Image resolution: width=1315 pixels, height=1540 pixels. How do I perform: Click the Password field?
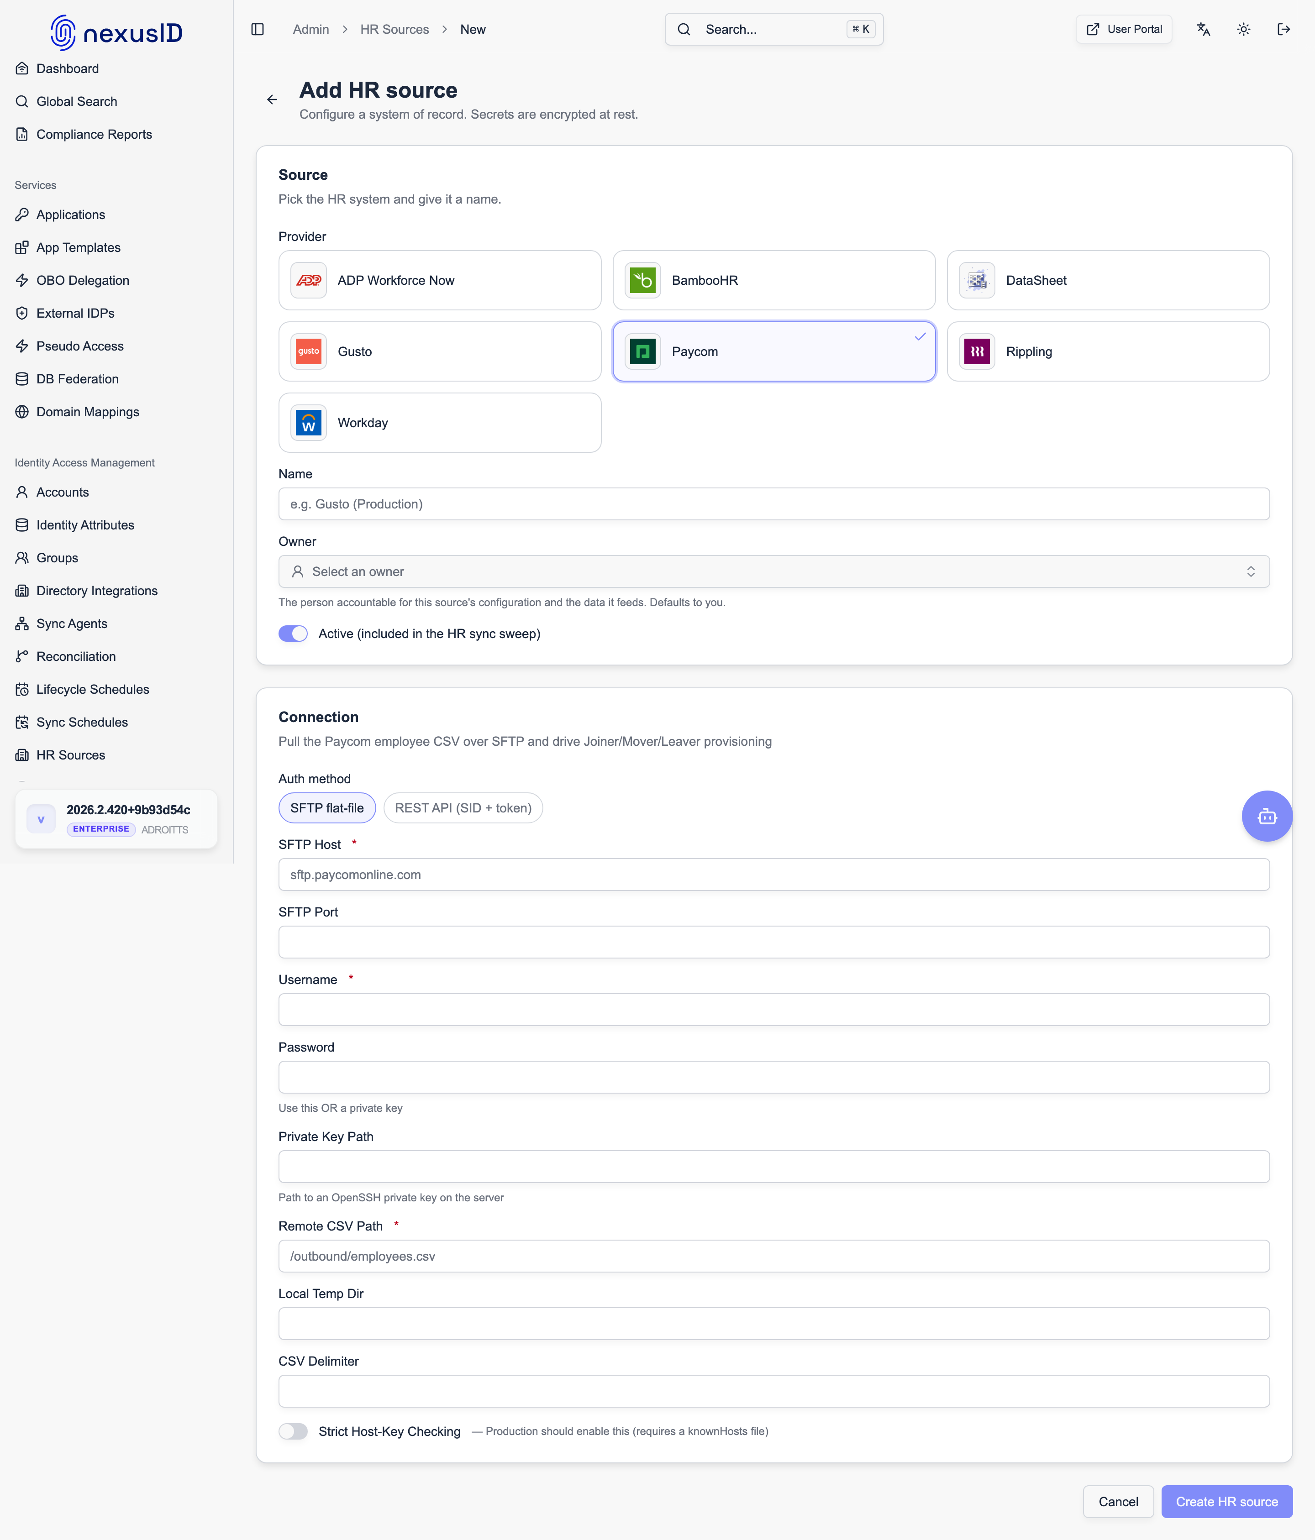tap(774, 1078)
